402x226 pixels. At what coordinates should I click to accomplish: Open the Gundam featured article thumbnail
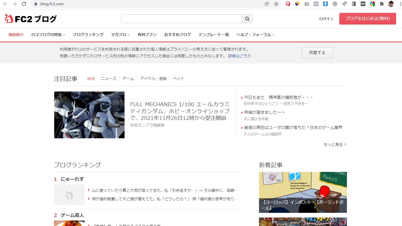click(x=89, y=115)
